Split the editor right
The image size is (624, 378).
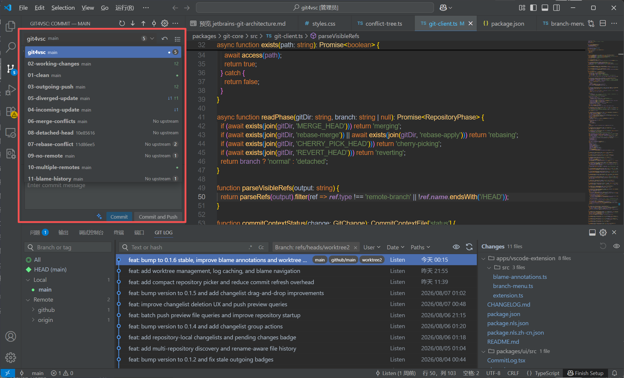coord(603,23)
